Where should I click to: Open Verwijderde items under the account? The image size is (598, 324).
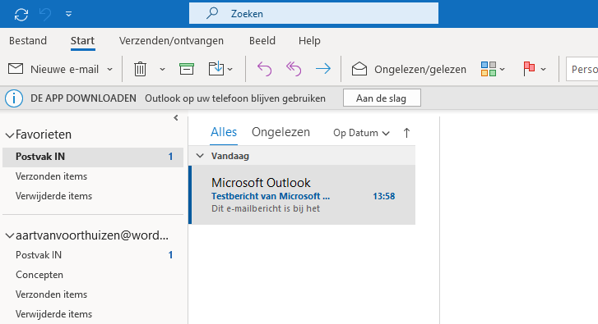click(x=53, y=314)
